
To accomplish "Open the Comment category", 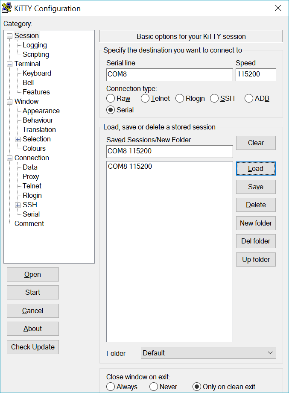I will pyautogui.click(x=29, y=223).
